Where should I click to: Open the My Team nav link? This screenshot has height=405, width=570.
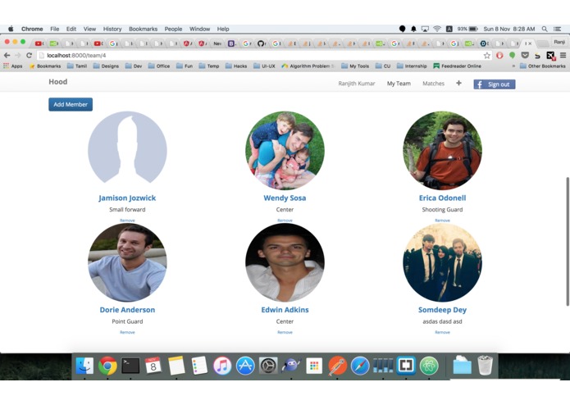[399, 84]
